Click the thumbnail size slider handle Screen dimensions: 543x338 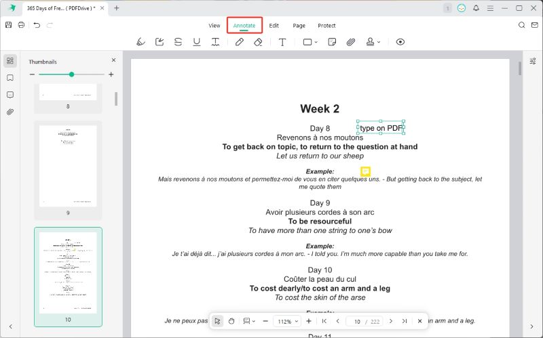tap(71, 75)
